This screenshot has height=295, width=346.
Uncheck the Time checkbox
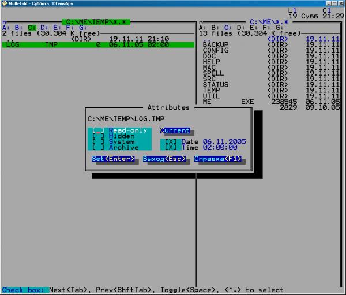click(x=171, y=147)
